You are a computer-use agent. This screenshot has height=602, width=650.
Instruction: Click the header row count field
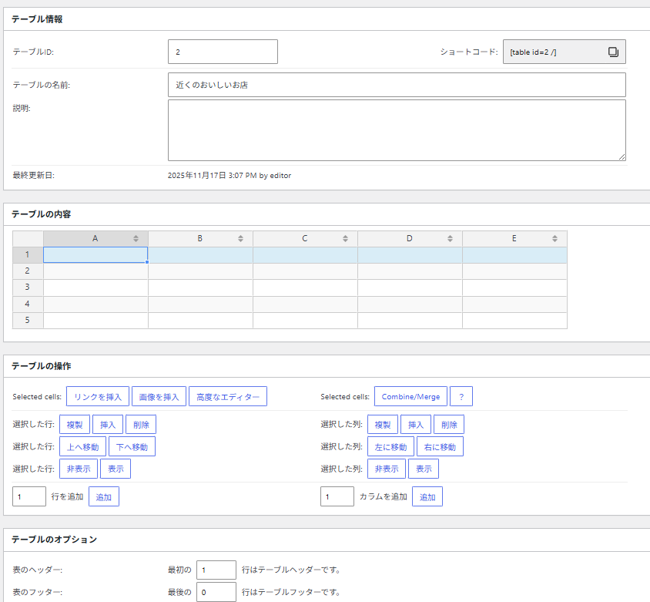216,570
